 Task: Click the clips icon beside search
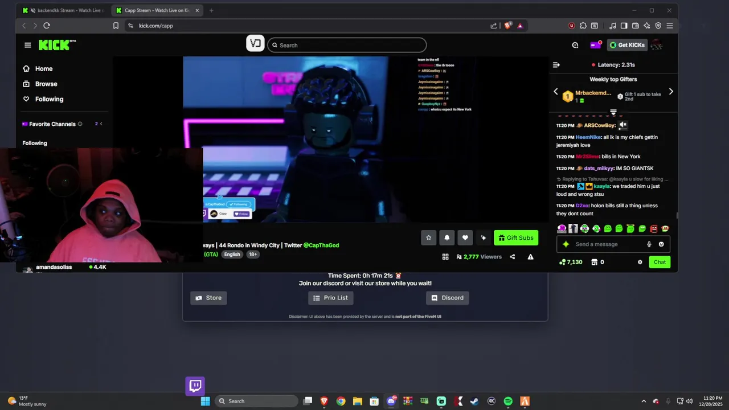point(255,43)
